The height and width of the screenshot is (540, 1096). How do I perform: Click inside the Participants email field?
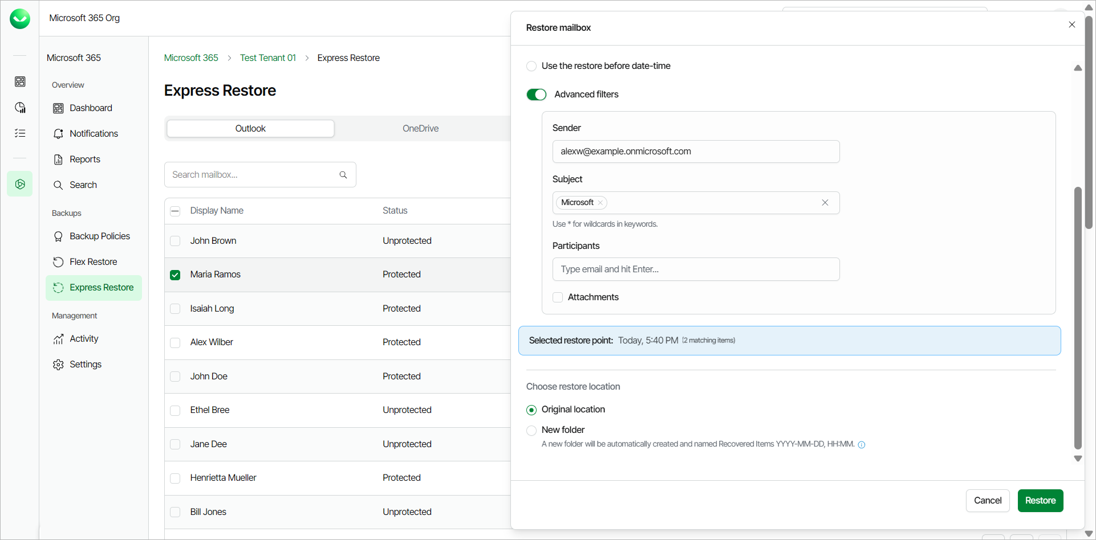tap(696, 269)
